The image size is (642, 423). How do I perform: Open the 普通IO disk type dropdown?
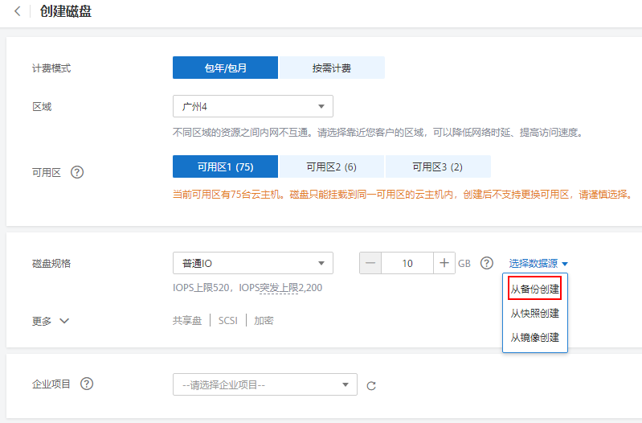pyautogui.click(x=252, y=263)
